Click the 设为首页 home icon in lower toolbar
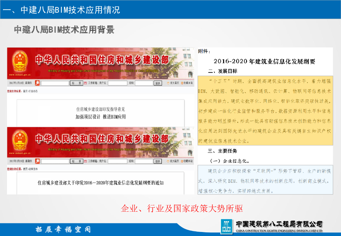The width and height of the screenshot is (341, 236). coord(168,161)
